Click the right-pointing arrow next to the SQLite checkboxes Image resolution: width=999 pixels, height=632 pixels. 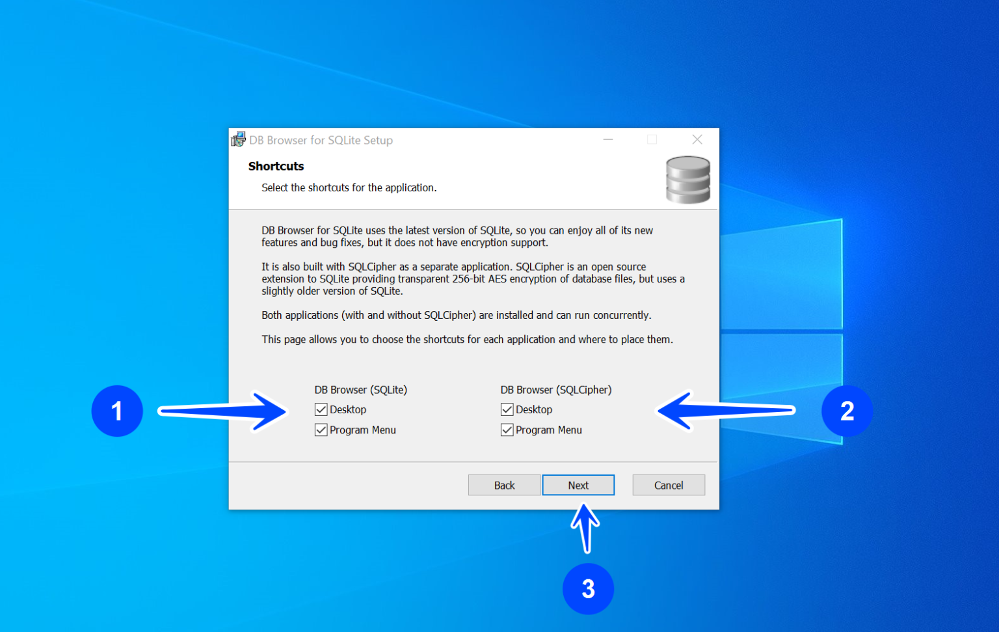pyautogui.click(x=224, y=411)
